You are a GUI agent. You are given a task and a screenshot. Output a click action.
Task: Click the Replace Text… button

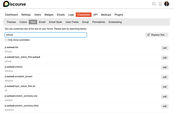coord(157,35)
